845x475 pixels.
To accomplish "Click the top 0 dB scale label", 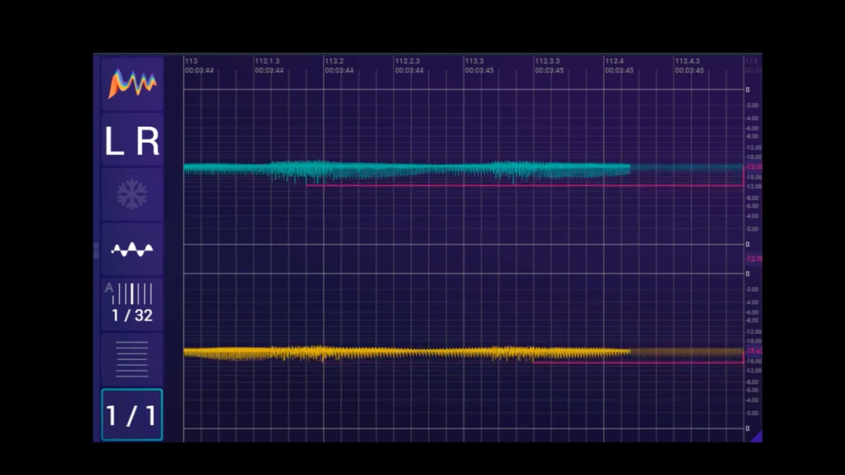I will tap(747, 90).
